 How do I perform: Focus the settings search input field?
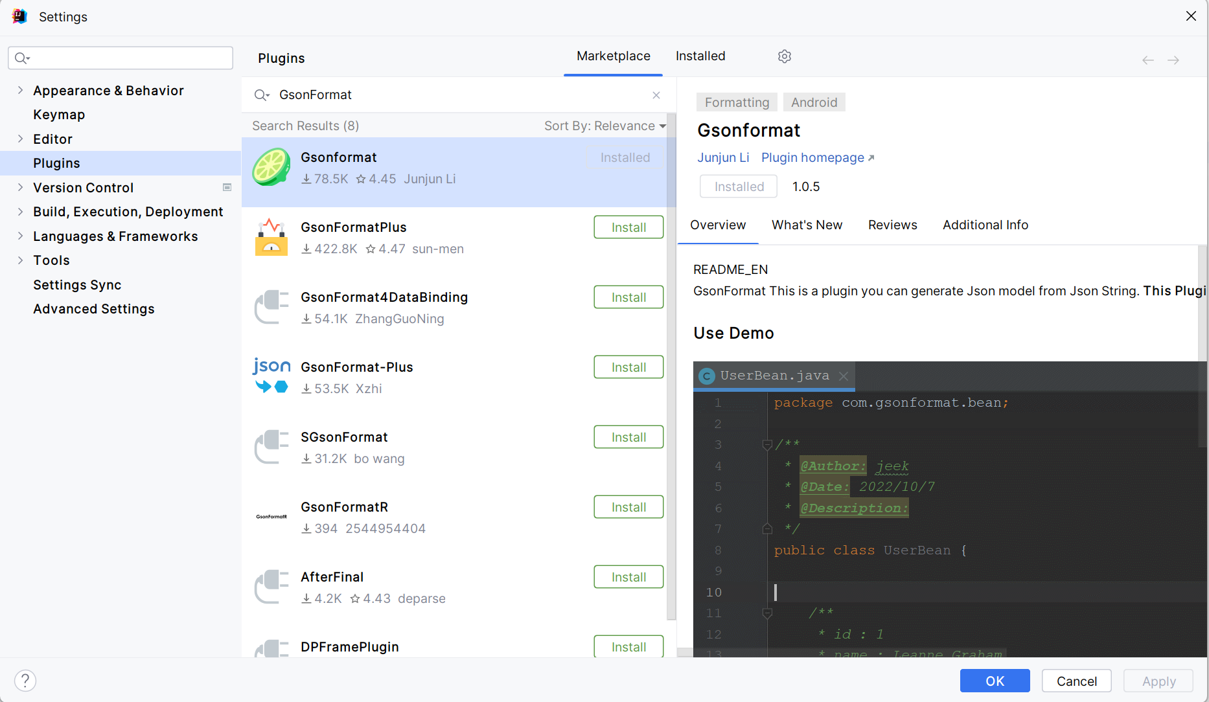pyautogui.click(x=121, y=58)
